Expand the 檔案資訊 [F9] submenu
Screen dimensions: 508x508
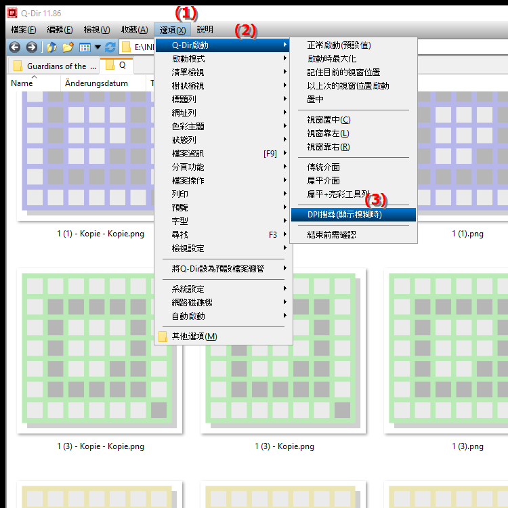click(223, 154)
